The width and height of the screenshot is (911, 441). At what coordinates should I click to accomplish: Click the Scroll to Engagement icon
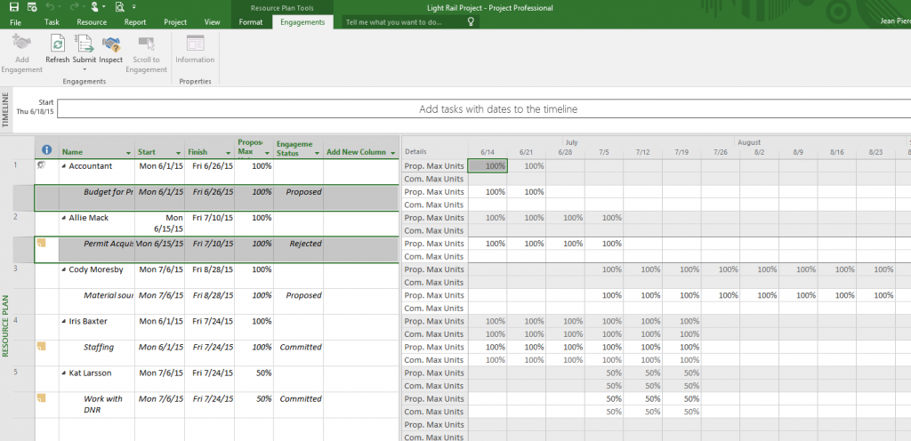pos(146,44)
